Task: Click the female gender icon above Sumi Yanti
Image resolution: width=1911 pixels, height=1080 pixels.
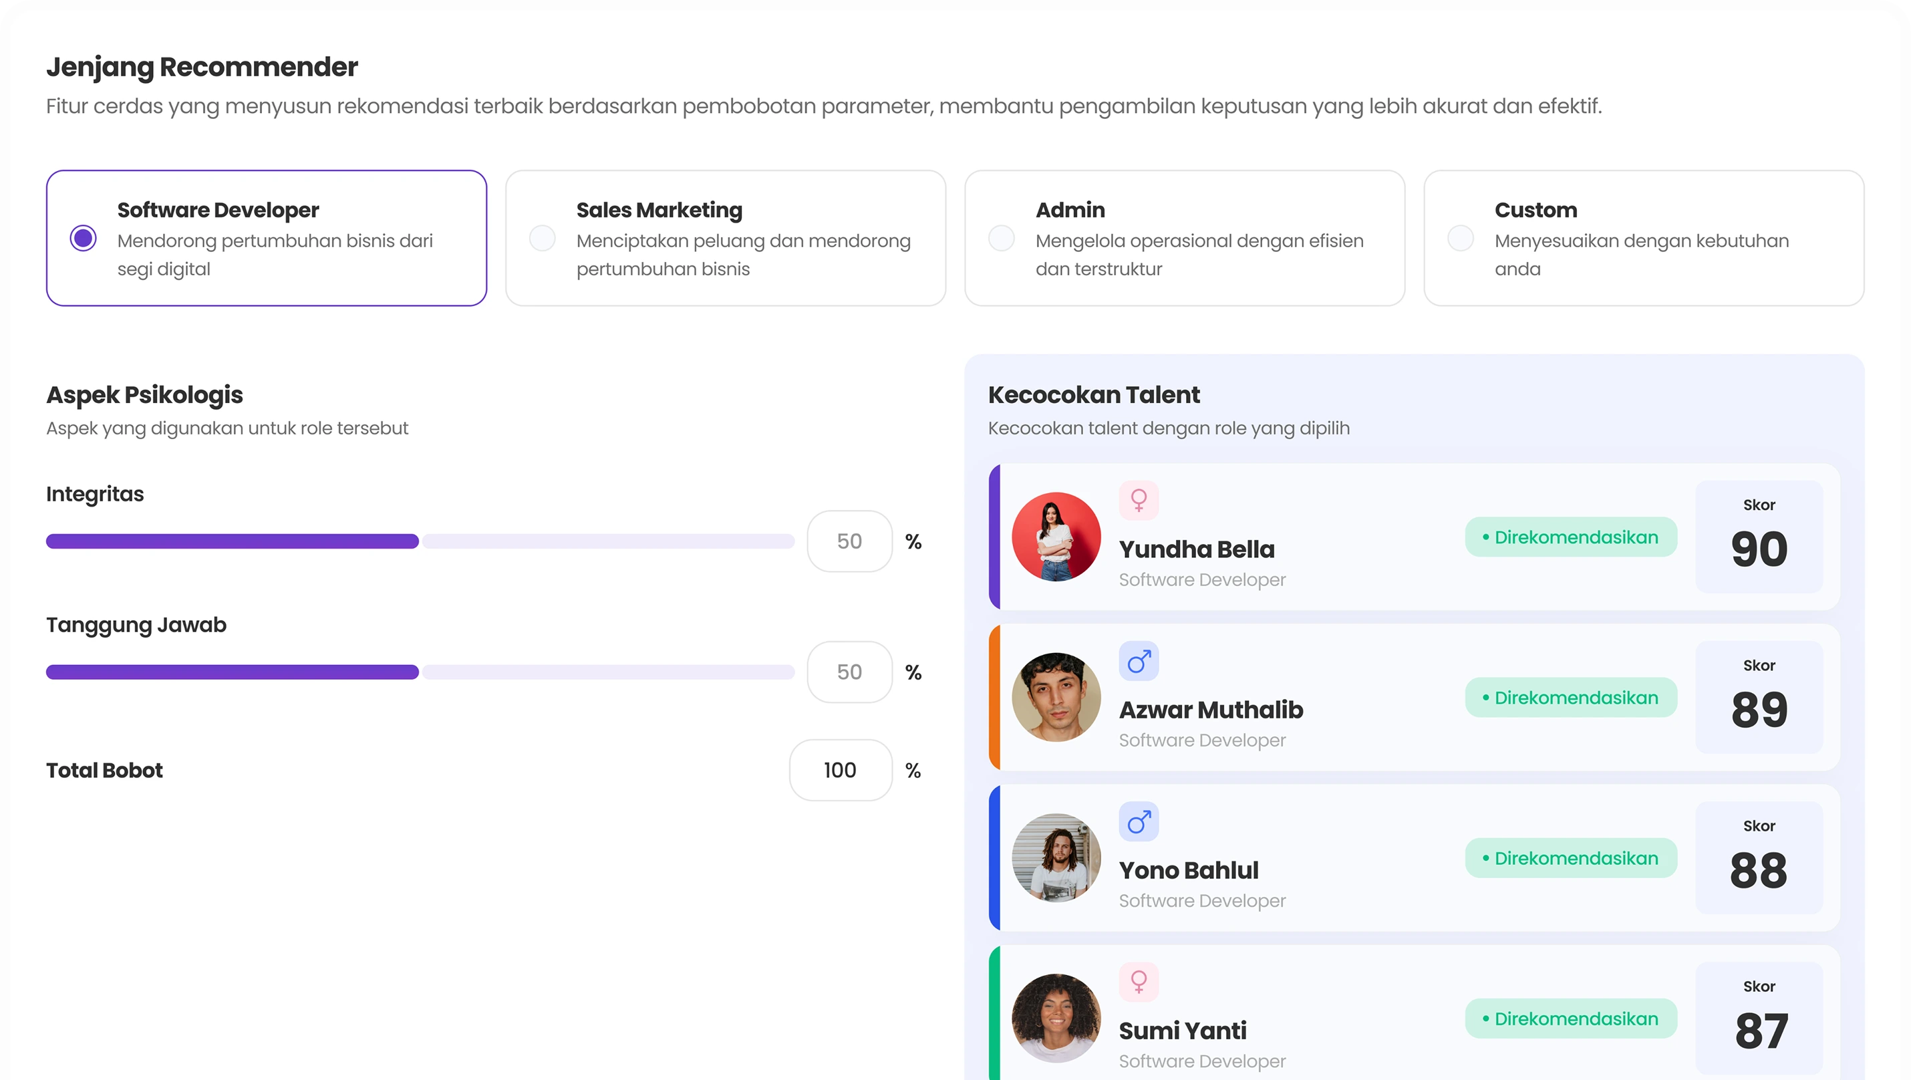Action: click(1139, 981)
